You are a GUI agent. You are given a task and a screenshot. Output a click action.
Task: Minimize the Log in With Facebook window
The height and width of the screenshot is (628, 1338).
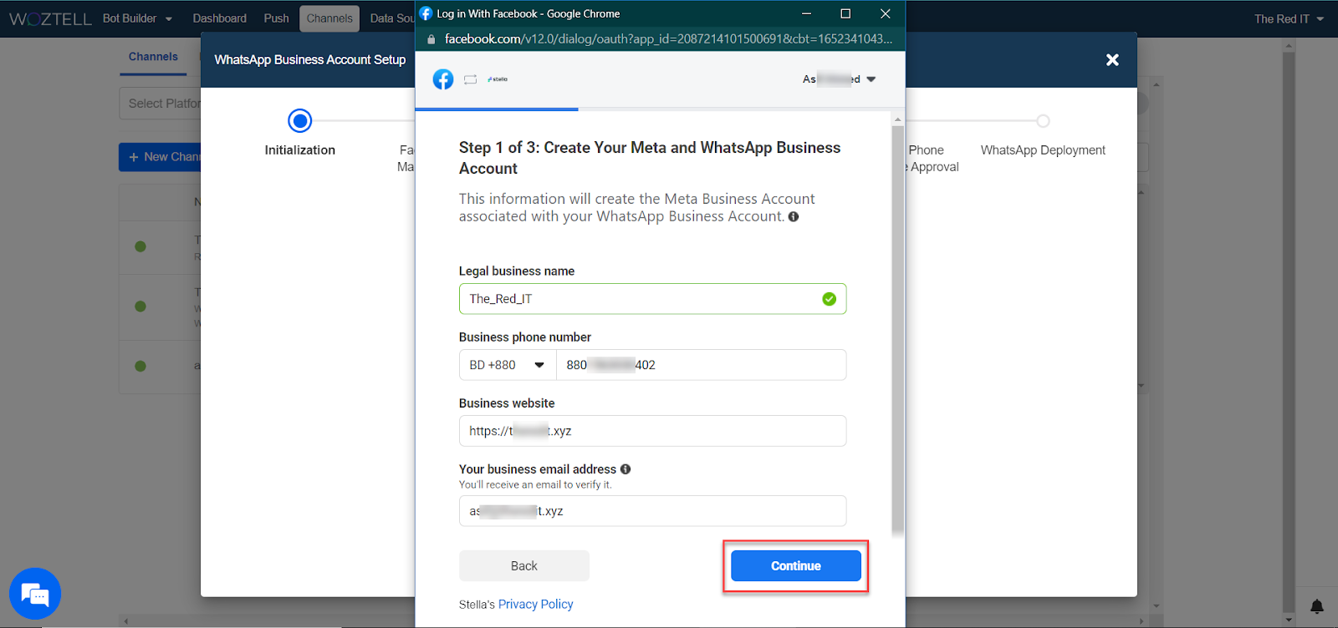coord(806,13)
